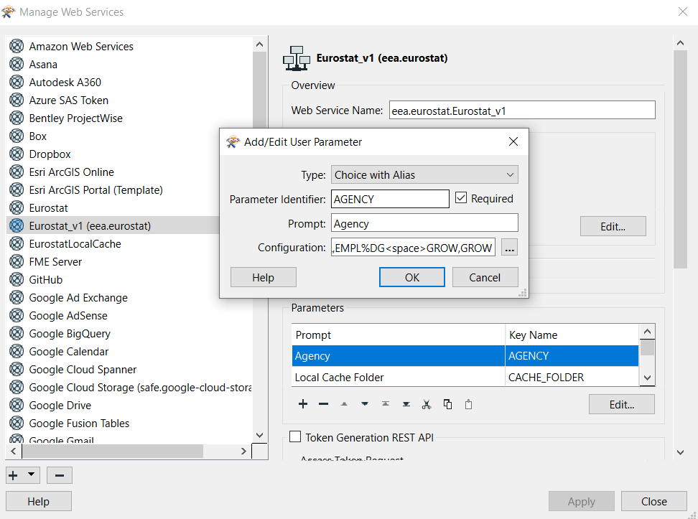Expand the add web service dropdown arrow
The height and width of the screenshot is (519, 698).
[x=31, y=474]
